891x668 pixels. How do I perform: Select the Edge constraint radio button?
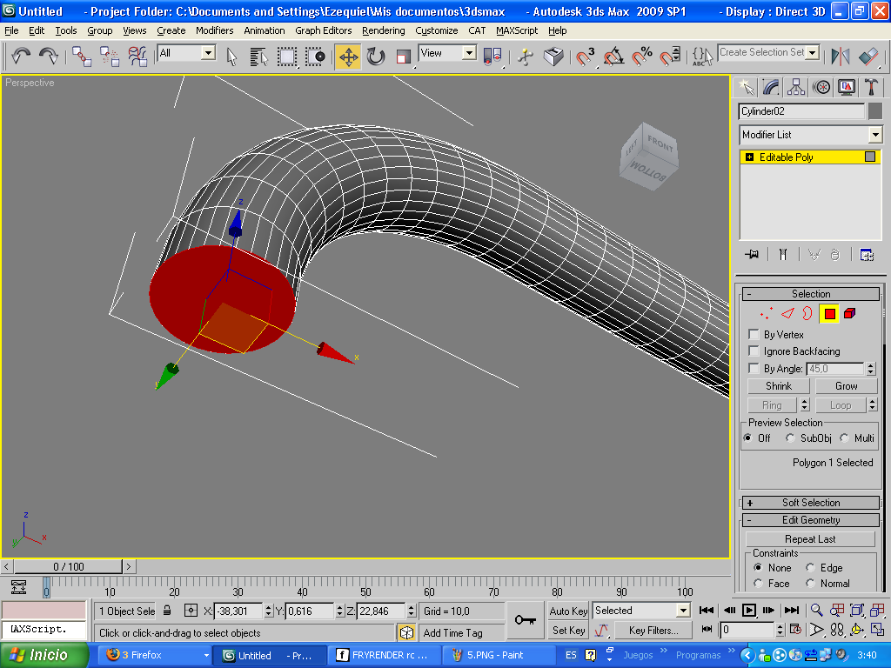tap(810, 567)
